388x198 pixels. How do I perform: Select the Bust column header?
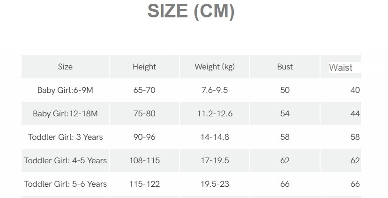point(285,67)
